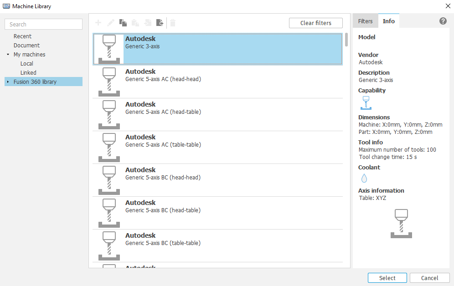
Task: Click the Generic 3-axis machine thumbnail
Action: click(108, 48)
